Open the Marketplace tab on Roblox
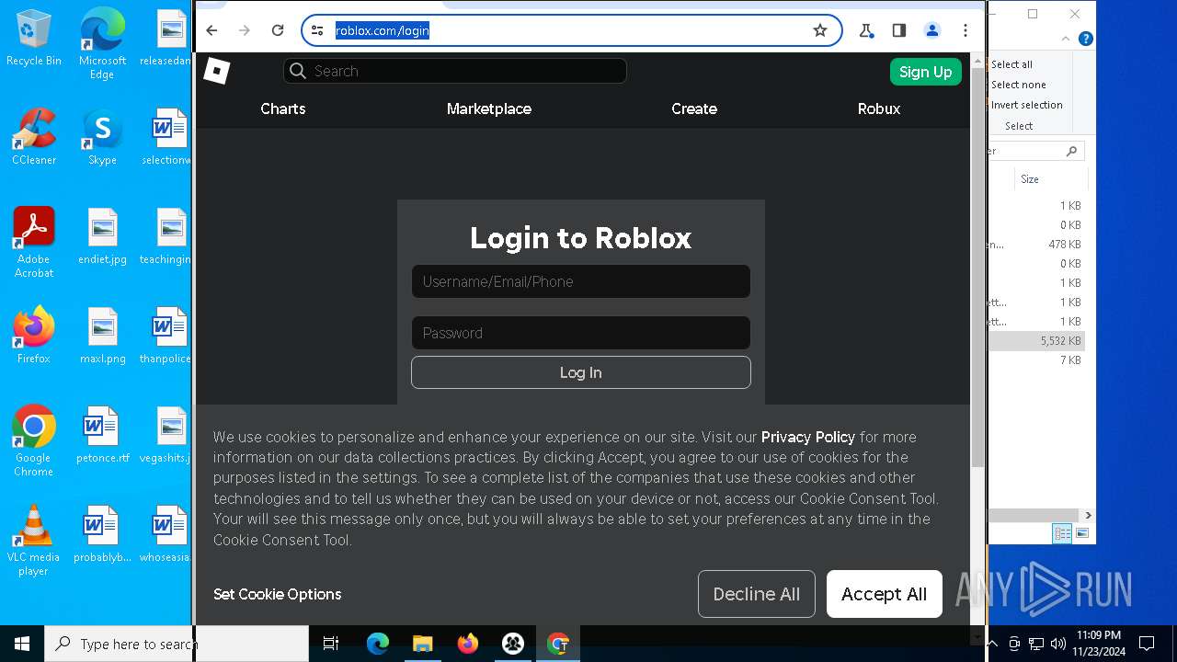1177x662 pixels. pyautogui.click(x=489, y=108)
